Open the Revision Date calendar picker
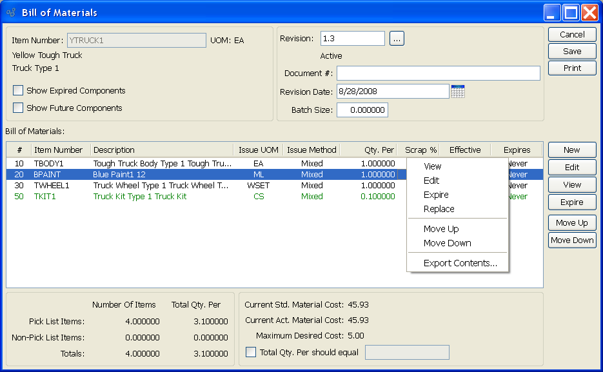 click(457, 92)
